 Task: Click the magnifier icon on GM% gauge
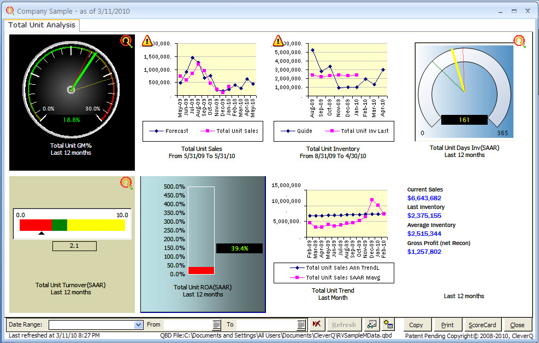click(126, 42)
